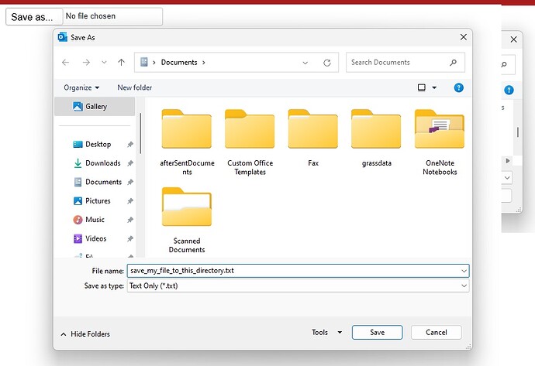Image resolution: width=535 pixels, height=366 pixels.
Task: Click the Cancel button
Action: coord(436,332)
